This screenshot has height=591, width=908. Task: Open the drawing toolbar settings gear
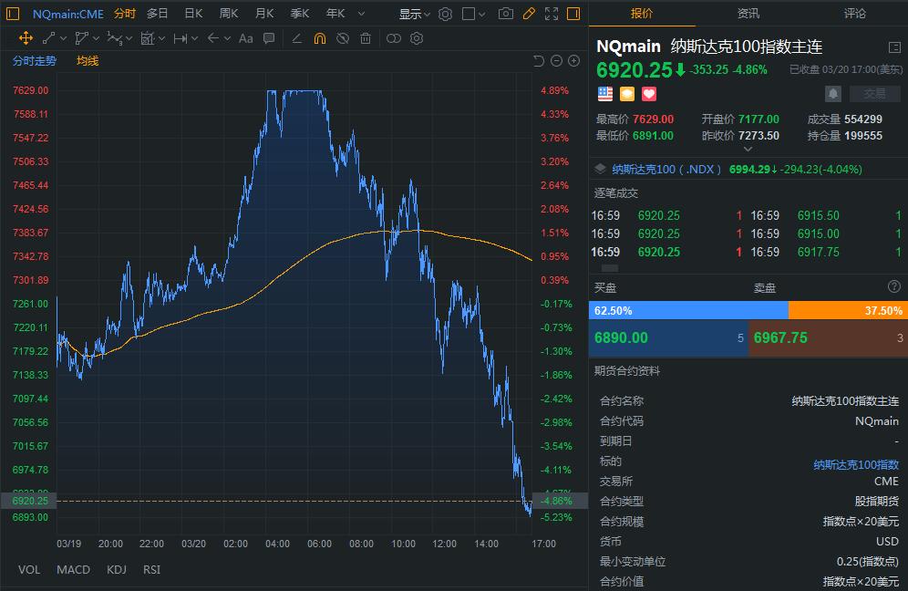pos(418,38)
